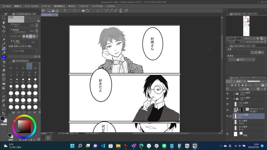Click the Undo arrow in command bar

65,11
